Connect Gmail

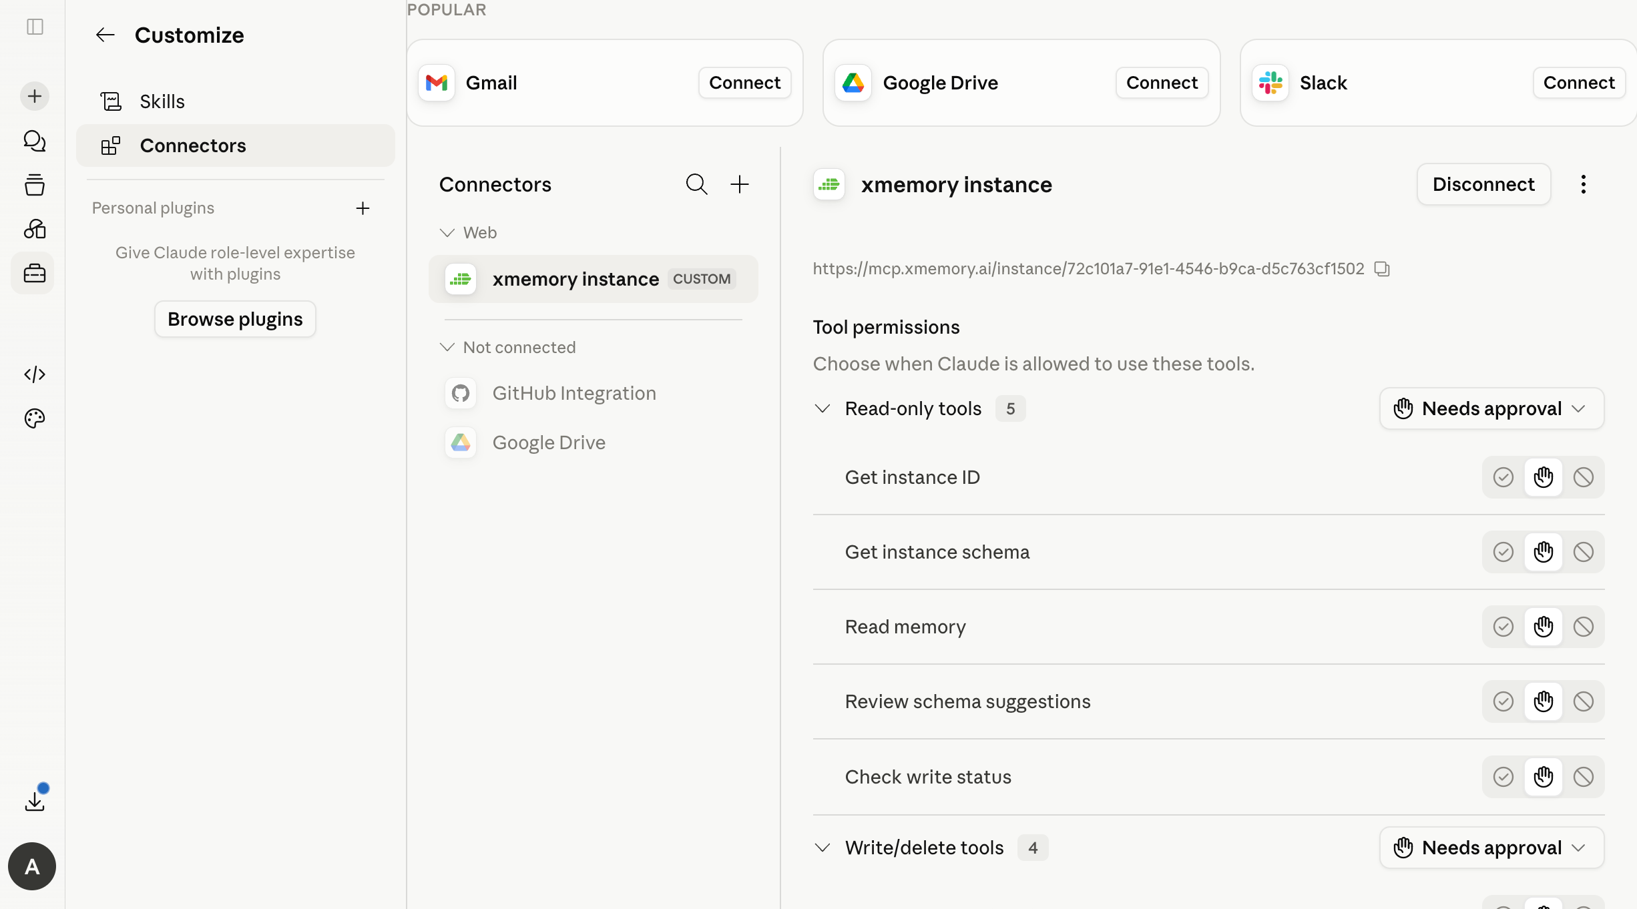tap(744, 83)
